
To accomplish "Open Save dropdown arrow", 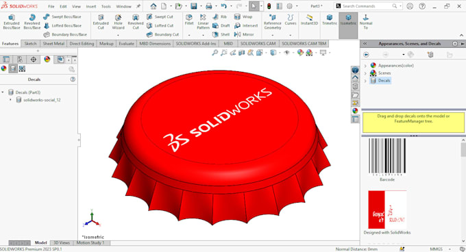I will [x=201, y=6].
